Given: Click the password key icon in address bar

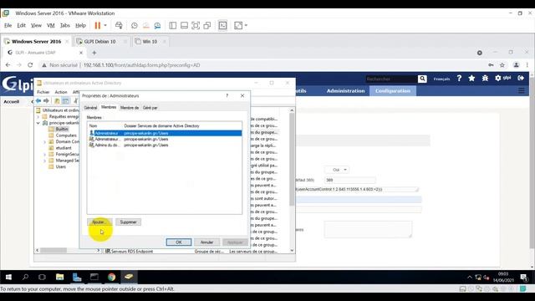Looking at the screenshot, I should tap(491, 65).
